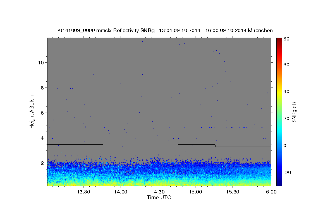The width and height of the screenshot is (335, 223).
Task: Click the colorbar value 80
Action: point(286,39)
